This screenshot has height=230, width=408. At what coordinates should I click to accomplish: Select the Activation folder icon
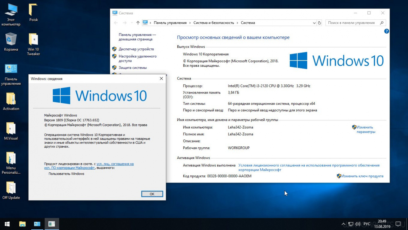pos(11,101)
